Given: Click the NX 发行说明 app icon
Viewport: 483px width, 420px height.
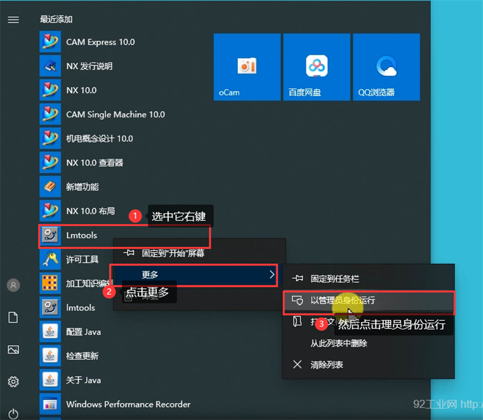Looking at the screenshot, I should tap(50, 66).
